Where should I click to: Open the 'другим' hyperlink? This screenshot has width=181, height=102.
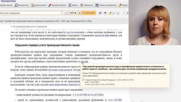coord(84,61)
